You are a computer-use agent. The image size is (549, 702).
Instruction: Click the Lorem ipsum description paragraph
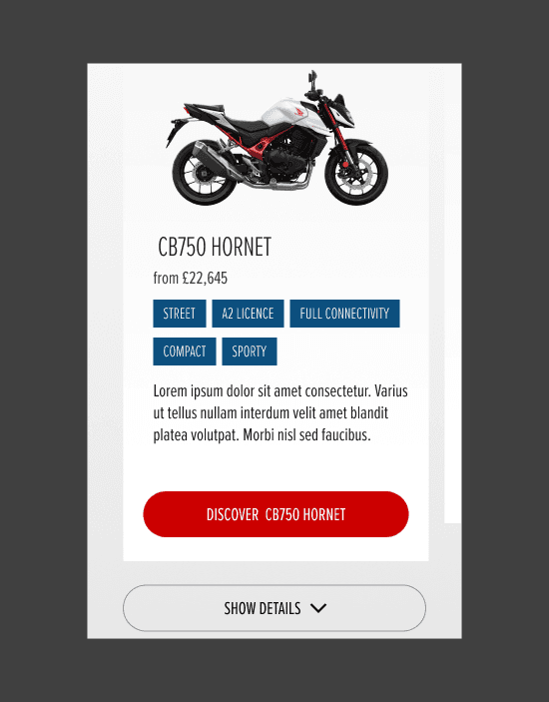(x=280, y=412)
